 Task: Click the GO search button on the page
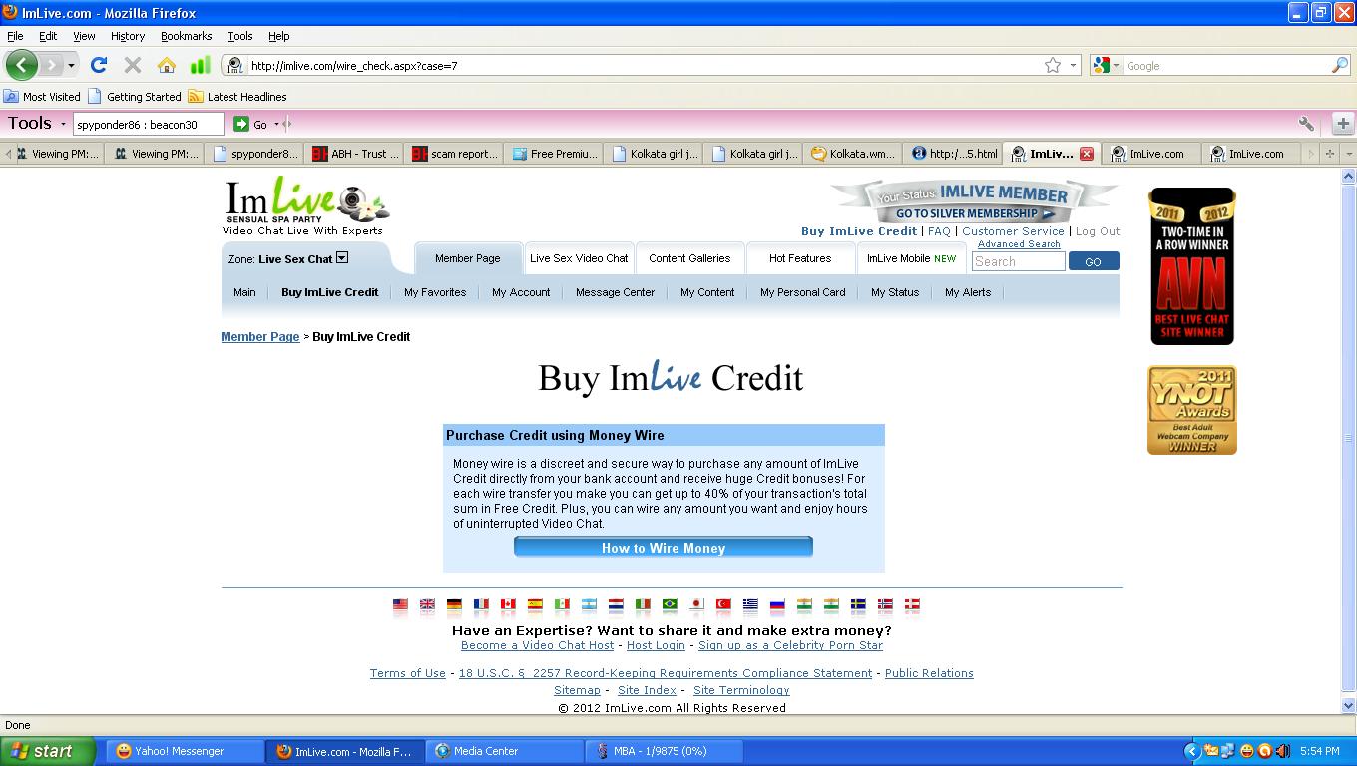pyautogui.click(x=1094, y=261)
